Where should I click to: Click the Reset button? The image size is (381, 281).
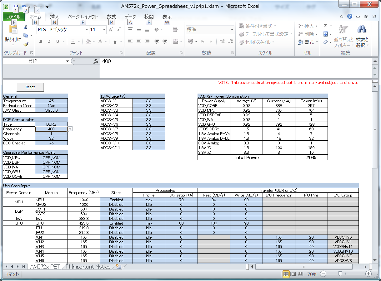pos(30,87)
